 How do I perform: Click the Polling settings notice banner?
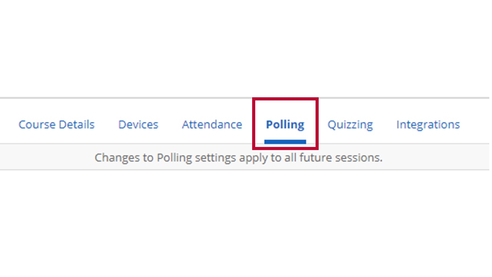pos(244,157)
